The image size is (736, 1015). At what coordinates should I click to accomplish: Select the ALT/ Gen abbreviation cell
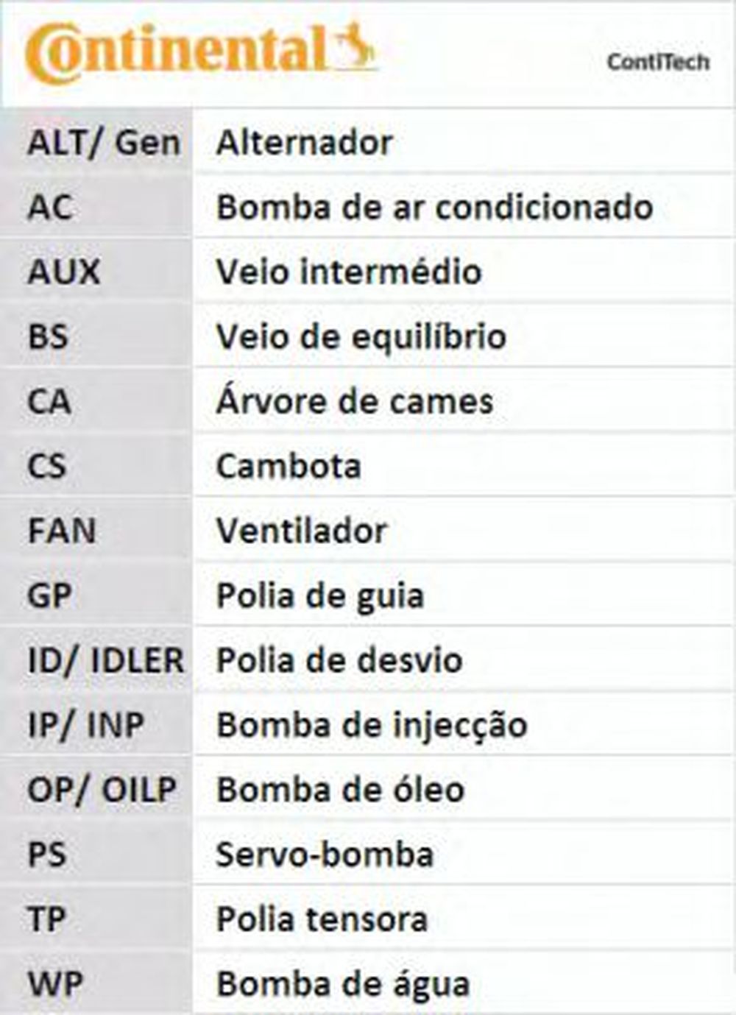[103, 143]
